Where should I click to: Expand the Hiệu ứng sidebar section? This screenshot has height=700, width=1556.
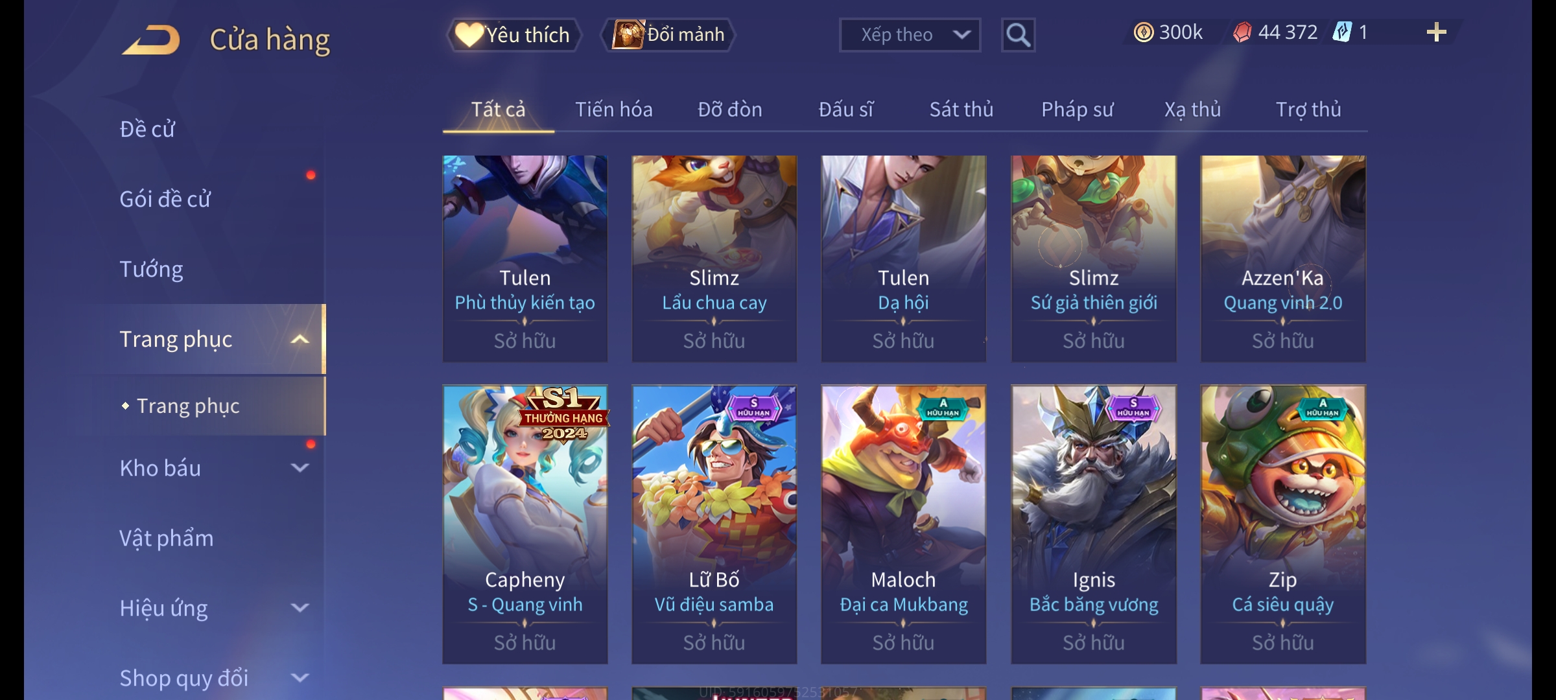pos(300,608)
